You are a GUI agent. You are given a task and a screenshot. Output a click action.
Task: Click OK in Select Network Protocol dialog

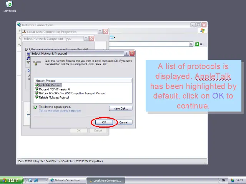104,122
